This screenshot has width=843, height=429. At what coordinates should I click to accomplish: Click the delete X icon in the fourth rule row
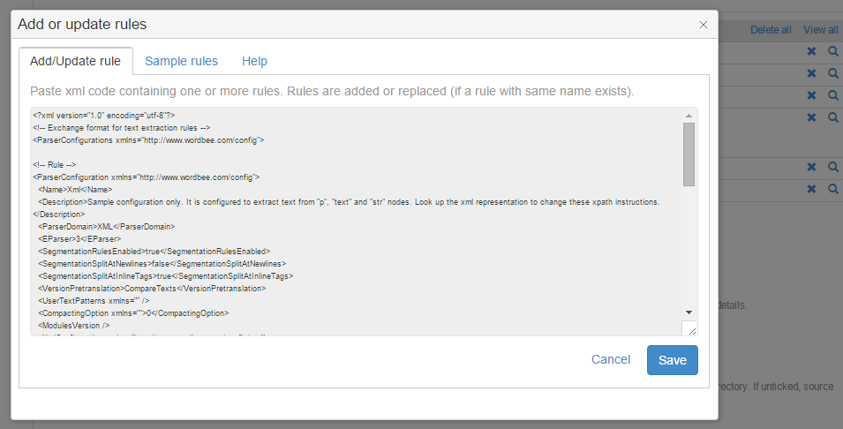click(811, 117)
